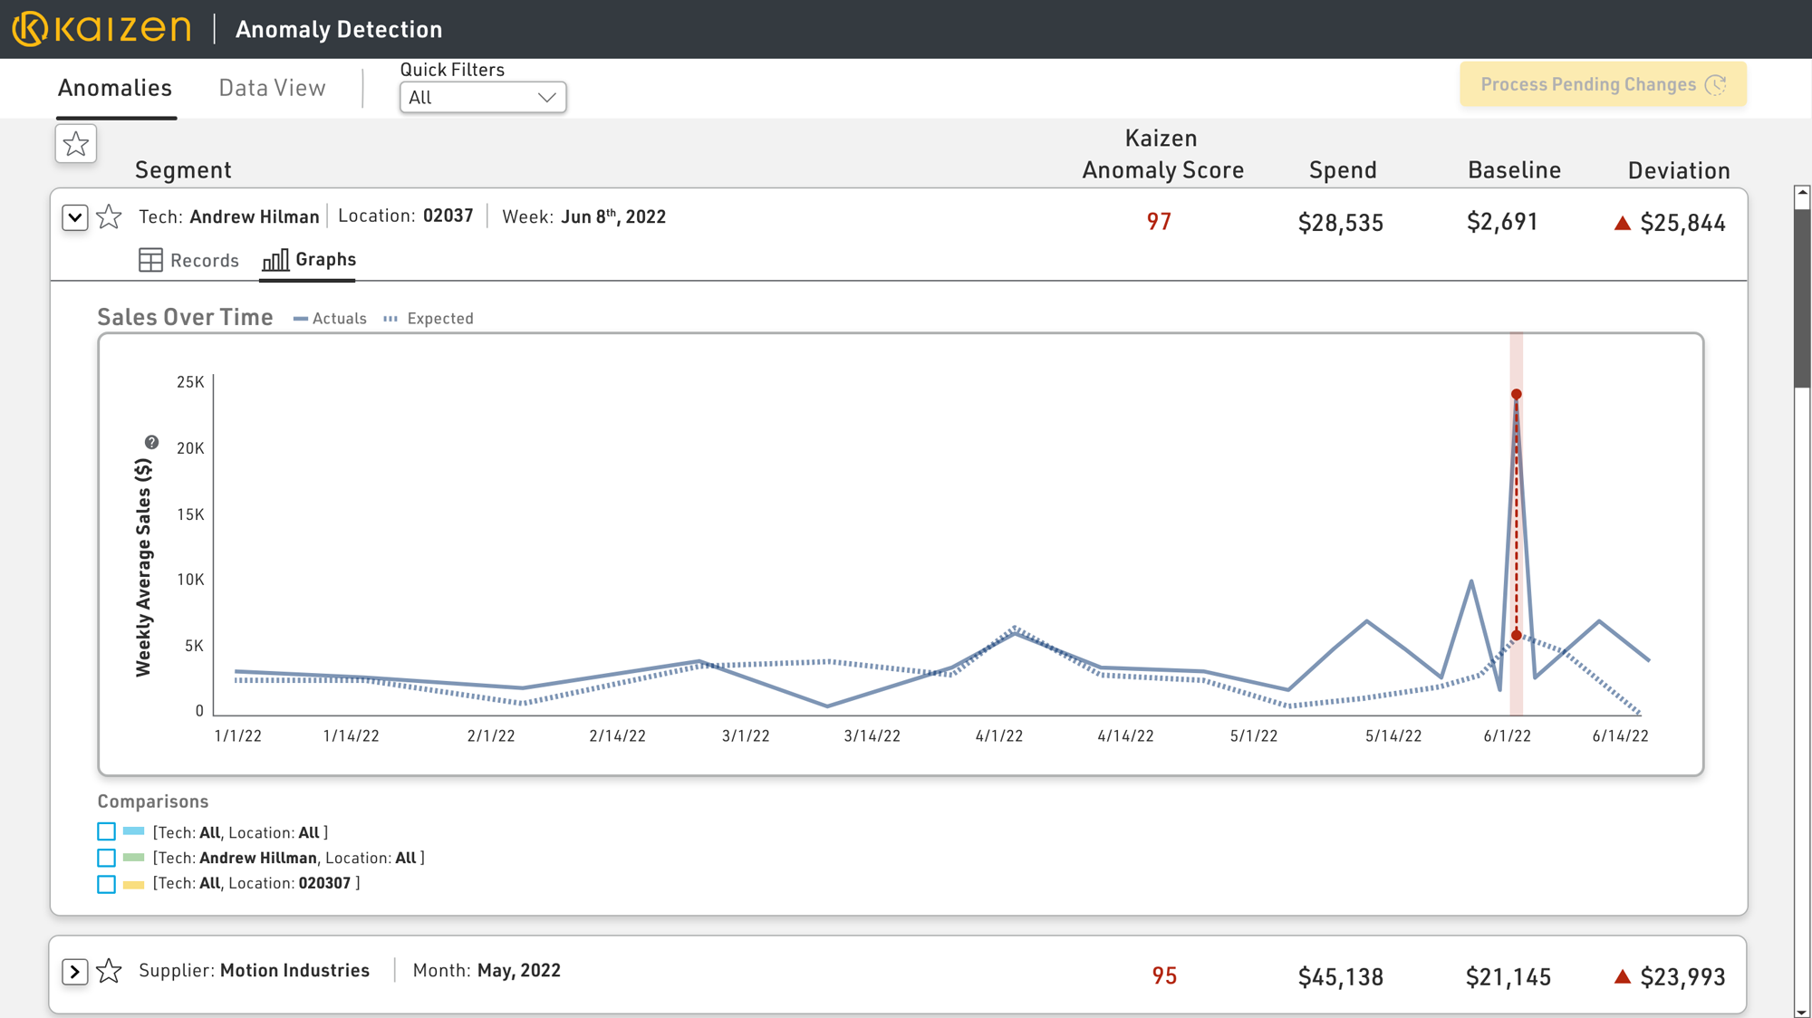Click the yellow swatch for Location 020307 comparison
The width and height of the screenshot is (1812, 1018).
(x=134, y=884)
